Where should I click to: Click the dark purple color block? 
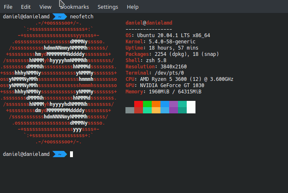[173, 110]
